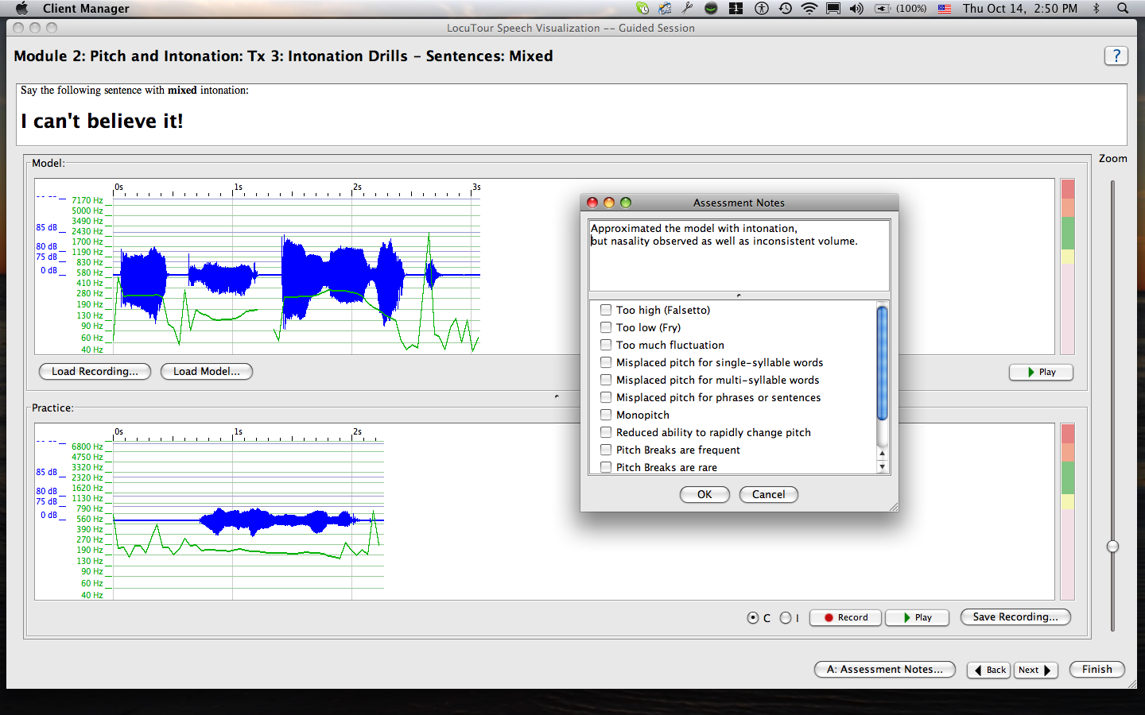Click the Wi-Fi status icon
The image size is (1145, 715).
point(809,8)
